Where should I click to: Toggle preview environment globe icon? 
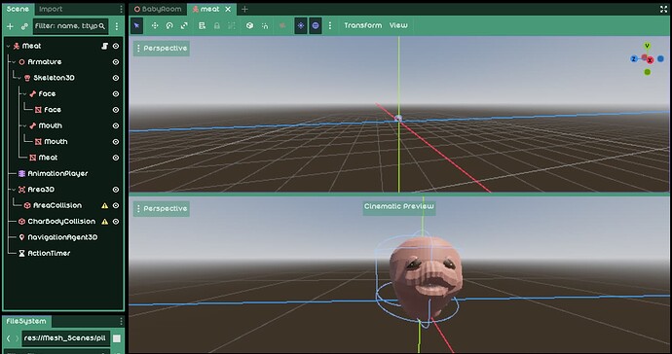(316, 25)
